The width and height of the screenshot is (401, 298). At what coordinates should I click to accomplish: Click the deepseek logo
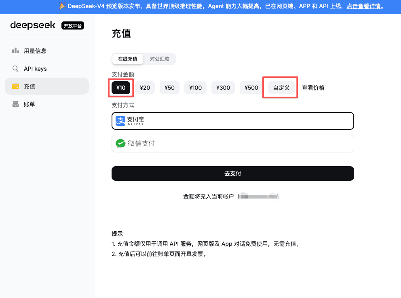tap(33, 25)
